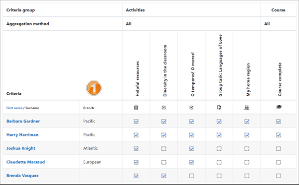Open Harry Harriman's profile link
Image resolution: width=299 pixels, height=185 pixels.
(22, 135)
